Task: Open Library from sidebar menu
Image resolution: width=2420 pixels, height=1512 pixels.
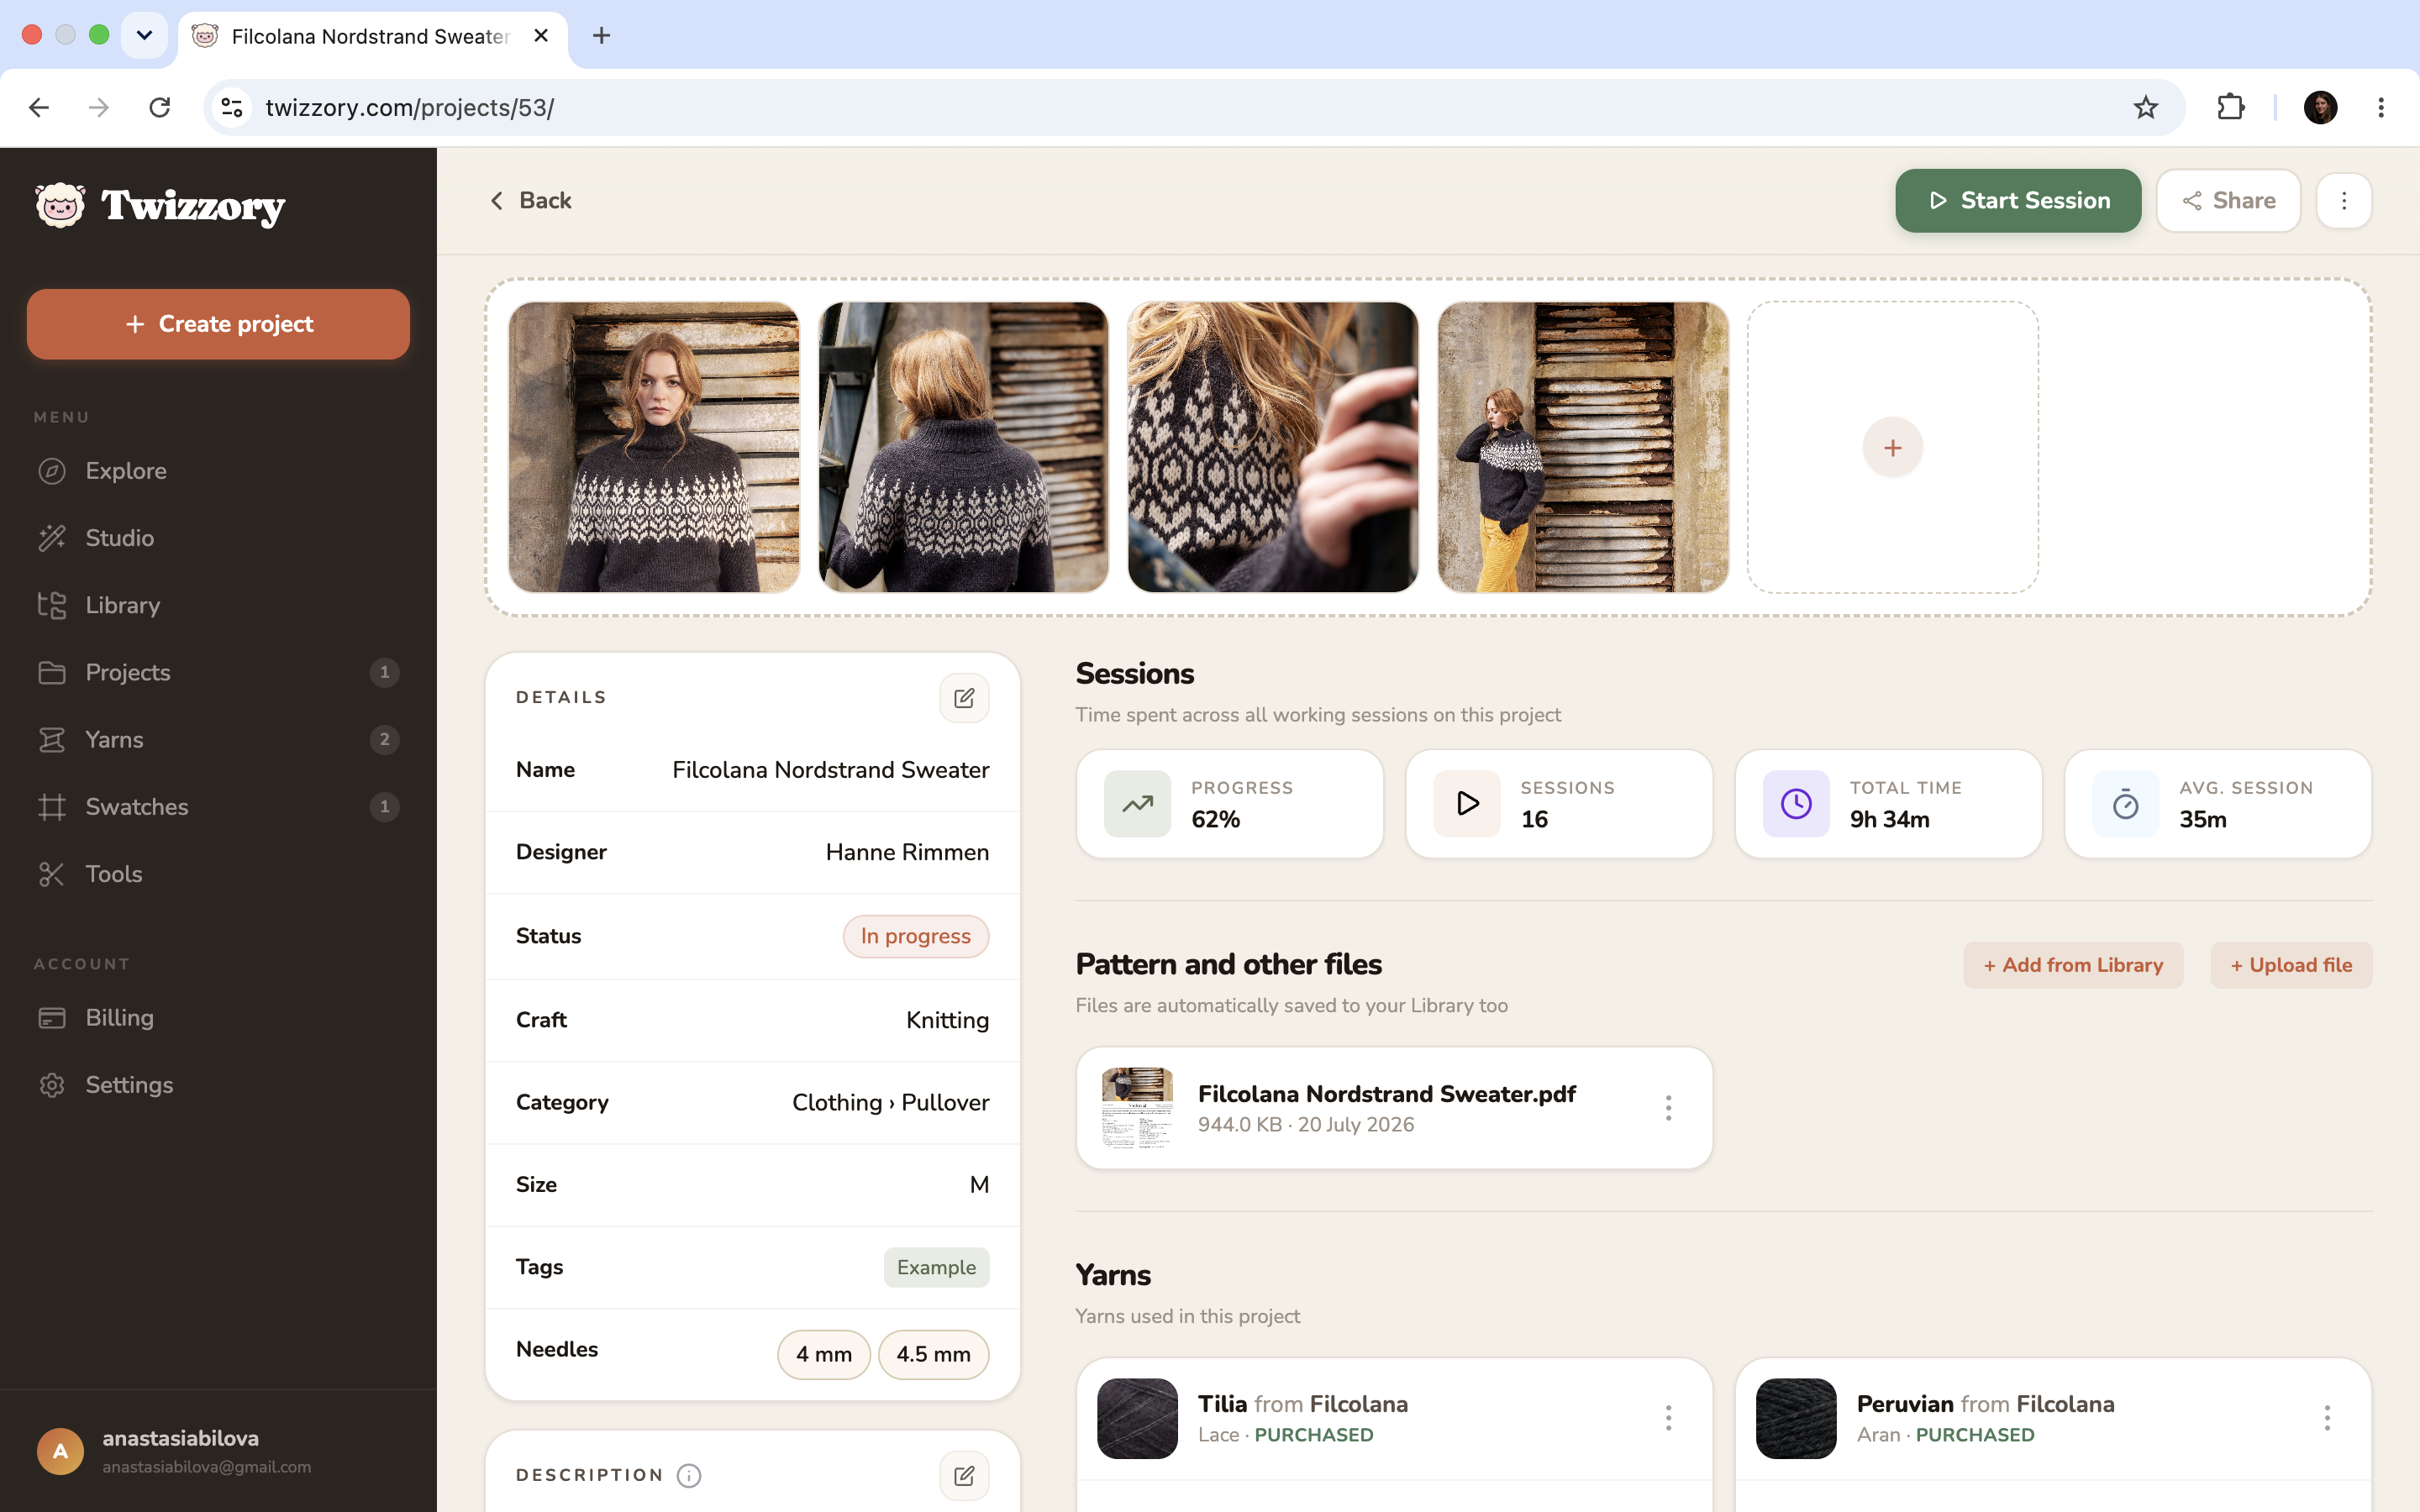Action: [x=218, y=605]
